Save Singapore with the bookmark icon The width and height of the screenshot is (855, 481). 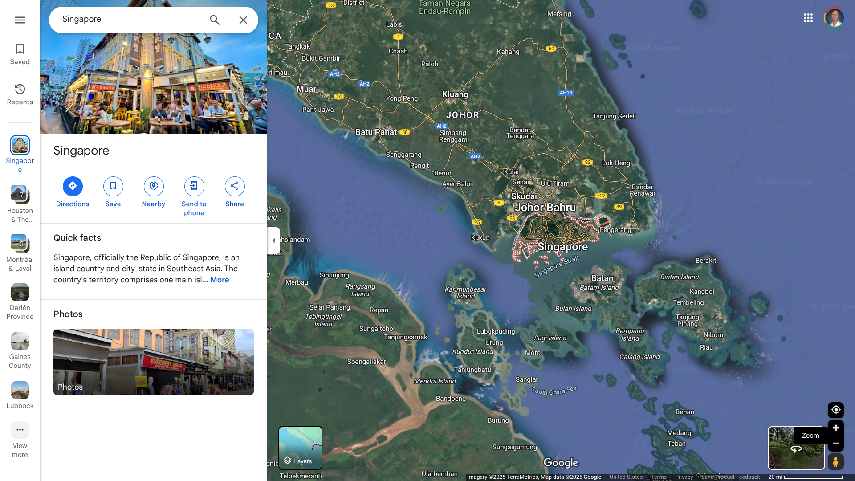coord(113,186)
